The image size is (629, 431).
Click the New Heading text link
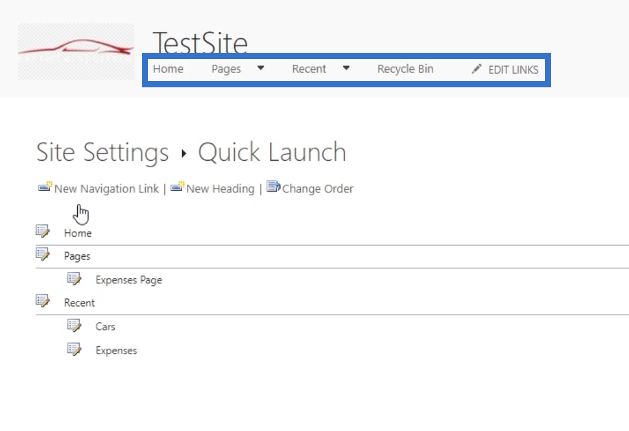220,188
